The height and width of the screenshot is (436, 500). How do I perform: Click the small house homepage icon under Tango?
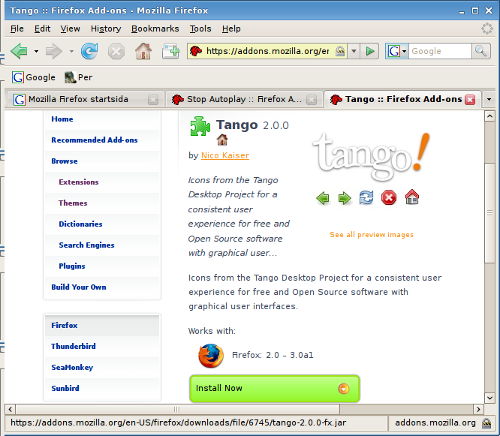pyautogui.click(x=222, y=140)
